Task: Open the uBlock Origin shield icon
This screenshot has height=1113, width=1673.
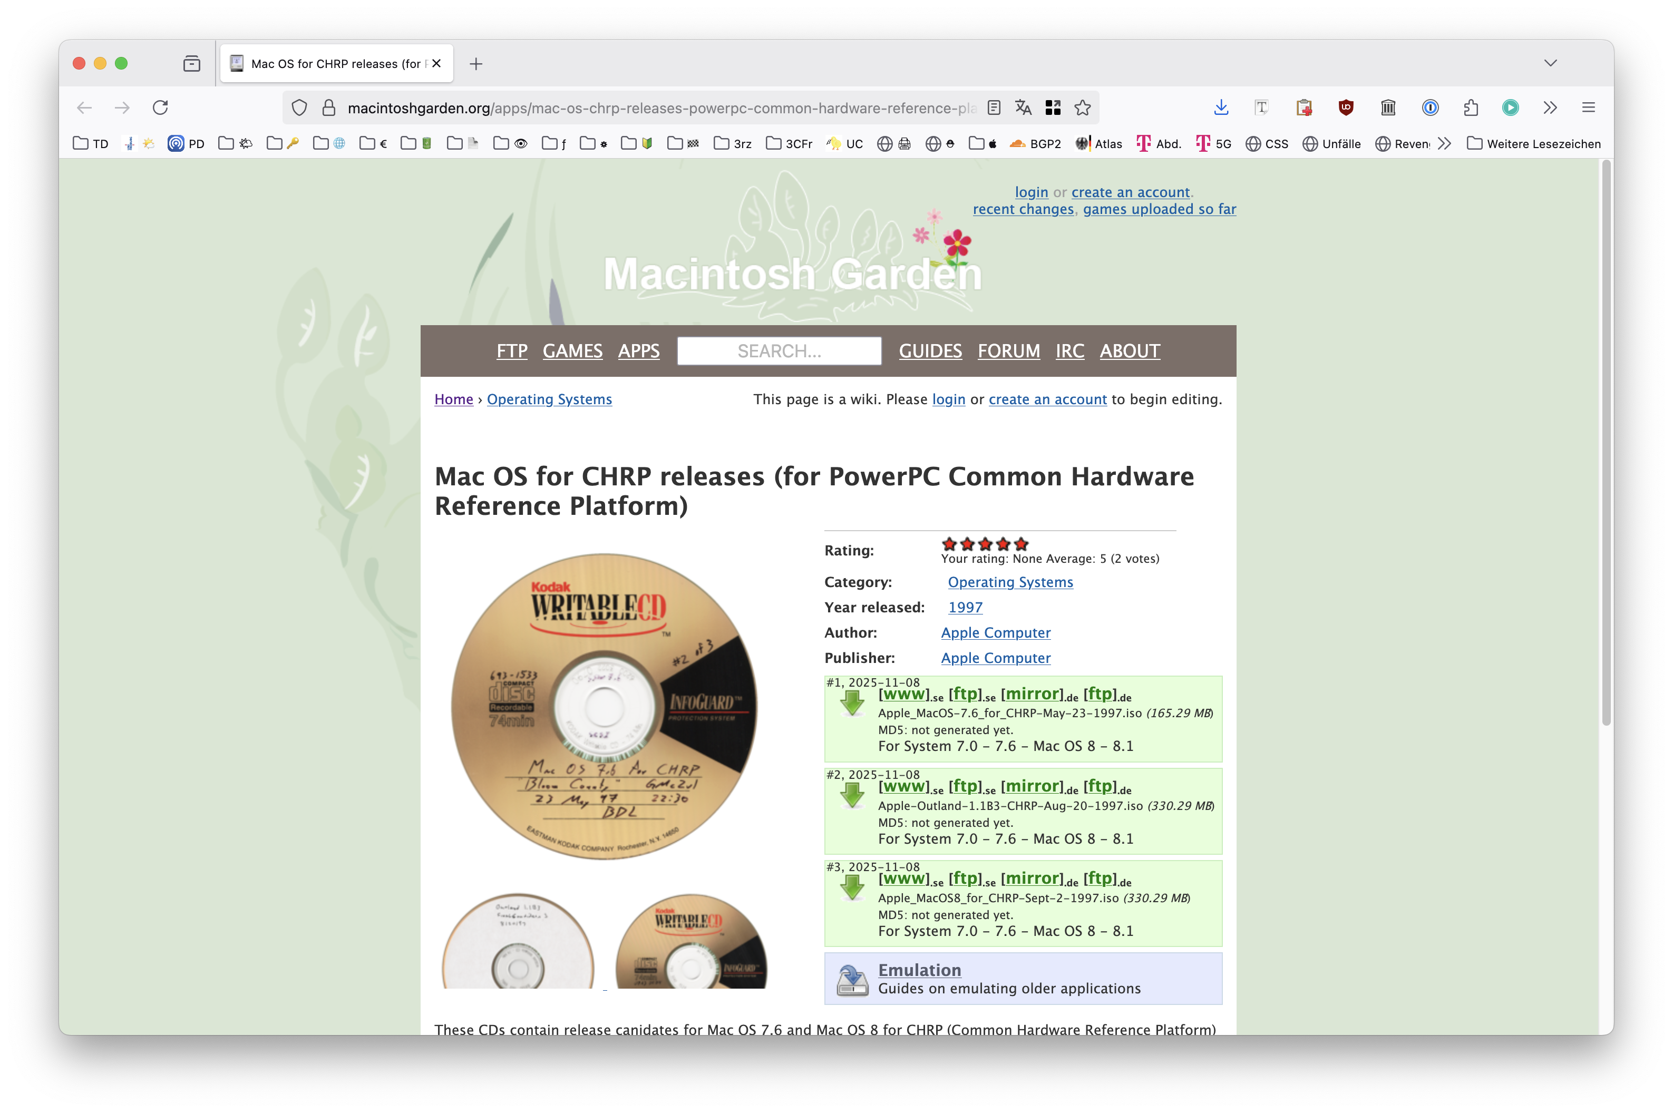Action: coord(1346,108)
